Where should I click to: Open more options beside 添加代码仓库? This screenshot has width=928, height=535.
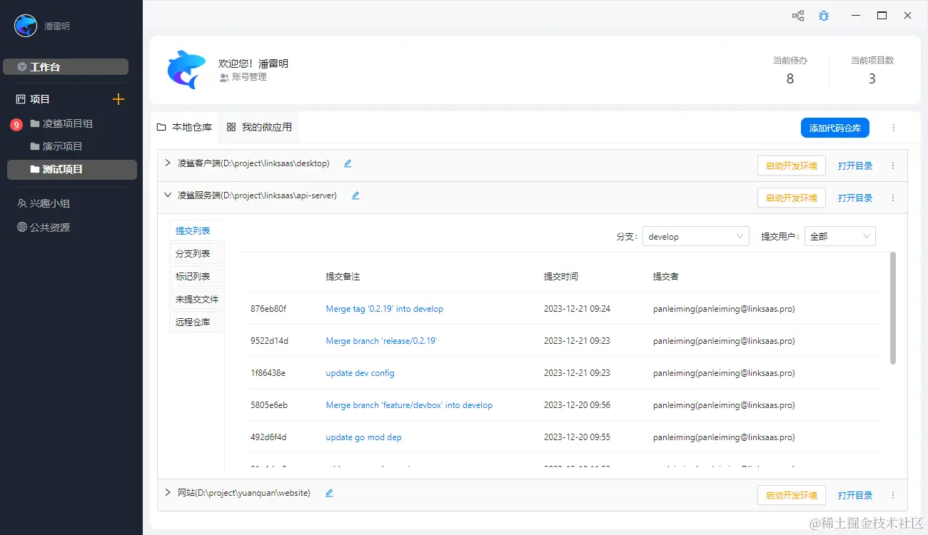894,128
